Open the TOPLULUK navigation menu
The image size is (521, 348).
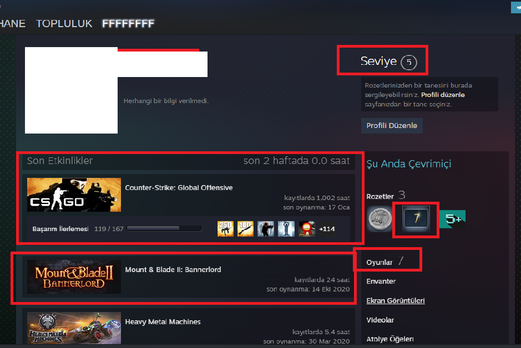tap(64, 24)
